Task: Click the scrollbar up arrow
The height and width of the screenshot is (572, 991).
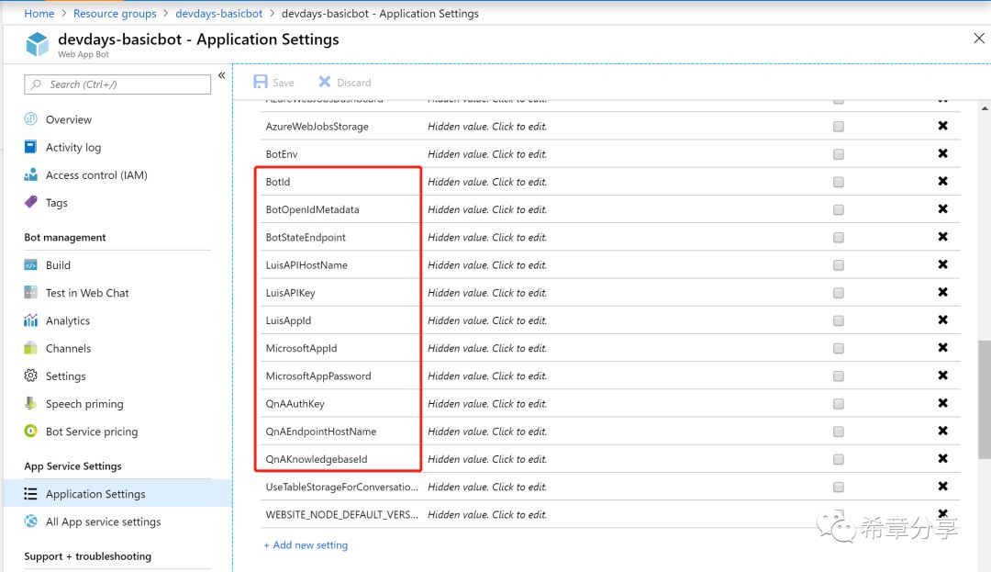Action: pyautogui.click(x=985, y=108)
